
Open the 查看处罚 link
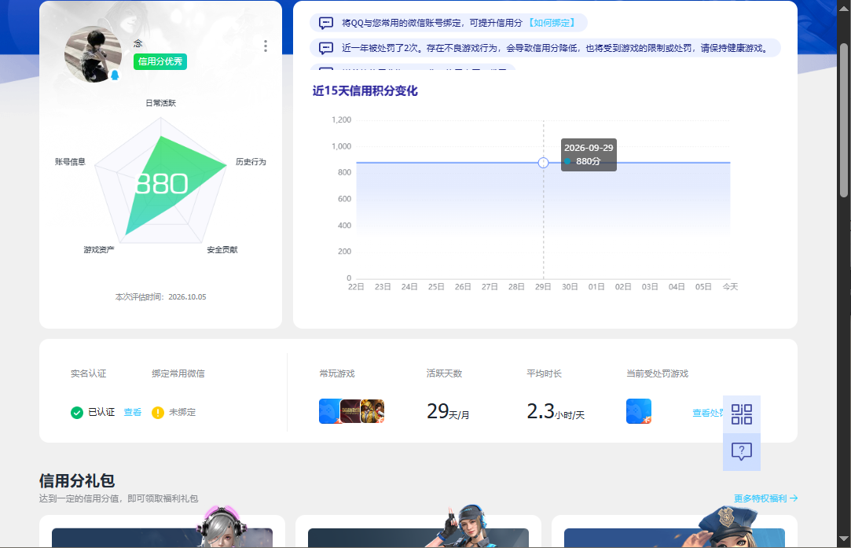[x=708, y=413]
